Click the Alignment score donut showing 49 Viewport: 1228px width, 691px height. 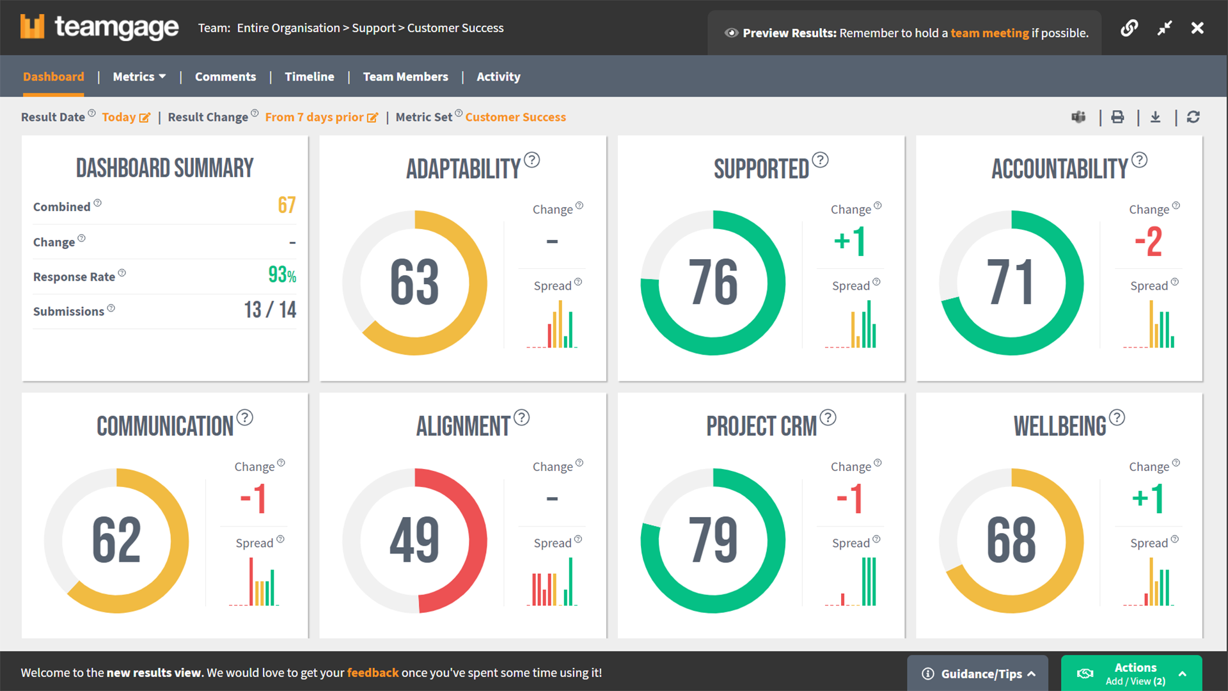pyautogui.click(x=414, y=541)
